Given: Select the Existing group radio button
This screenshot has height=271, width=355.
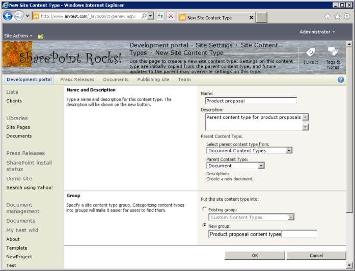Looking at the screenshot, I should [204, 209].
